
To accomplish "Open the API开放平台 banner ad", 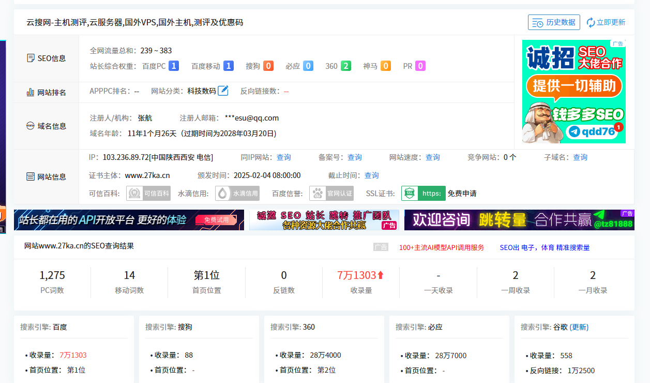I will pos(129,220).
